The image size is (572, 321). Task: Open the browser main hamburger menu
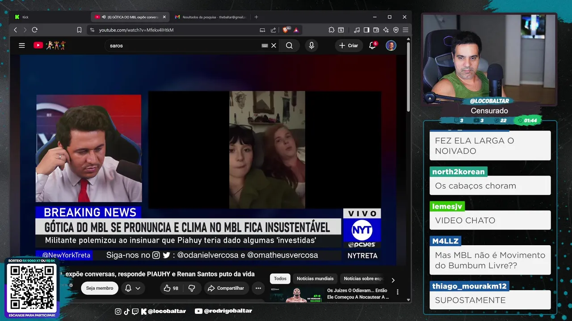(x=405, y=30)
